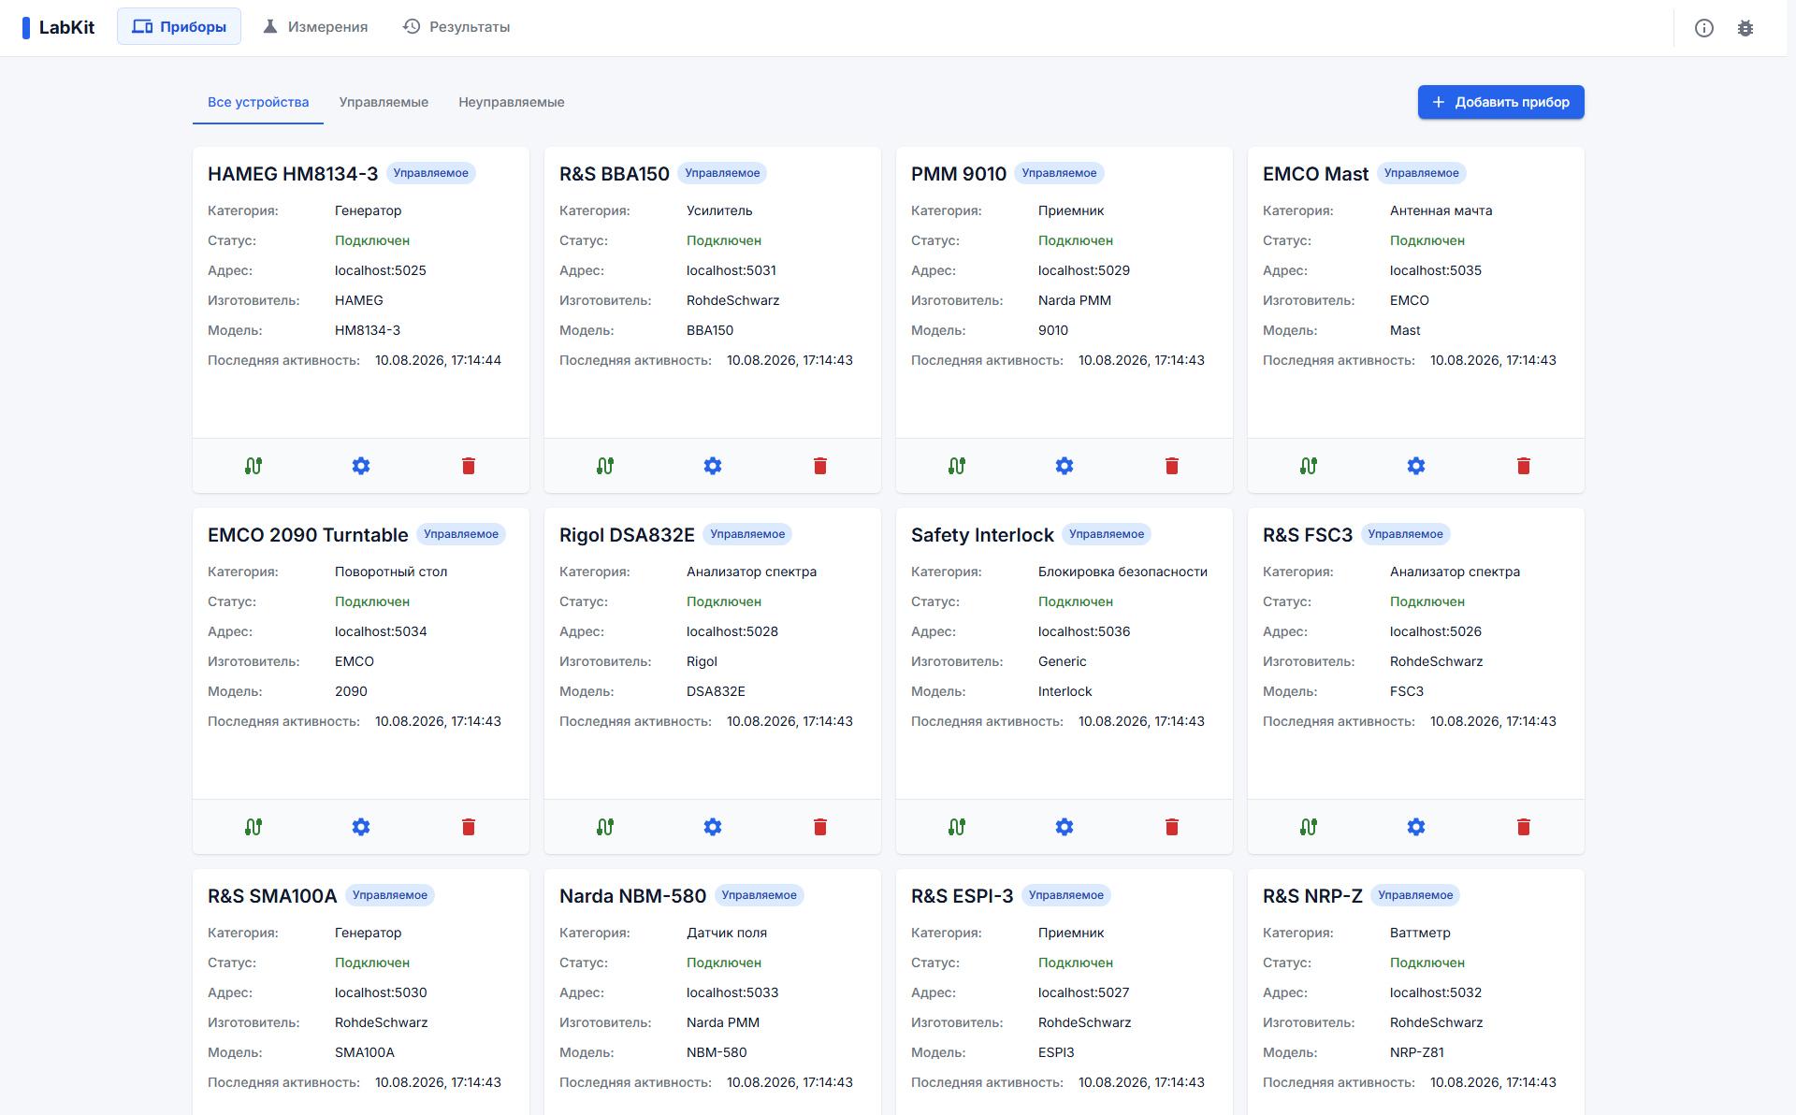The image size is (1796, 1115).
Task: Go to the Результаты section
Action: (456, 26)
